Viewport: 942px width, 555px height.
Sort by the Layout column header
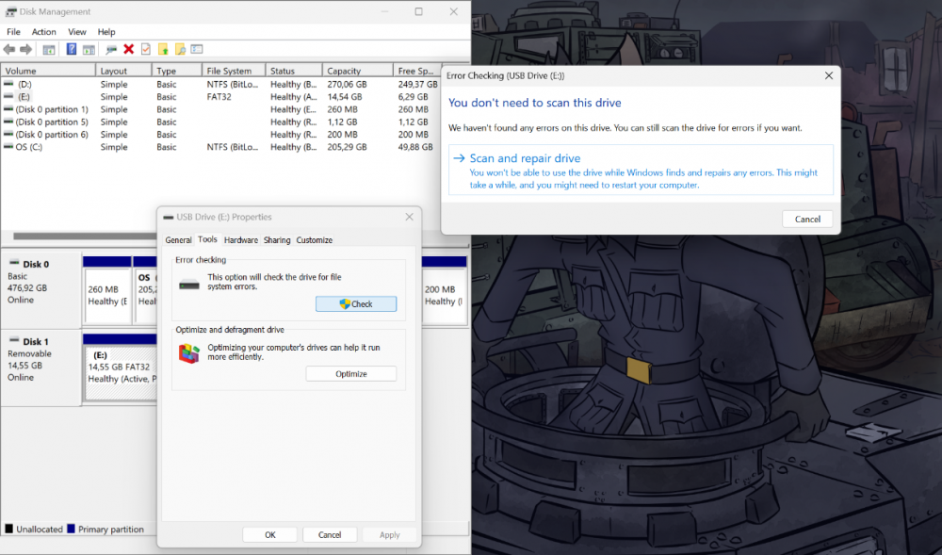pos(123,71)
